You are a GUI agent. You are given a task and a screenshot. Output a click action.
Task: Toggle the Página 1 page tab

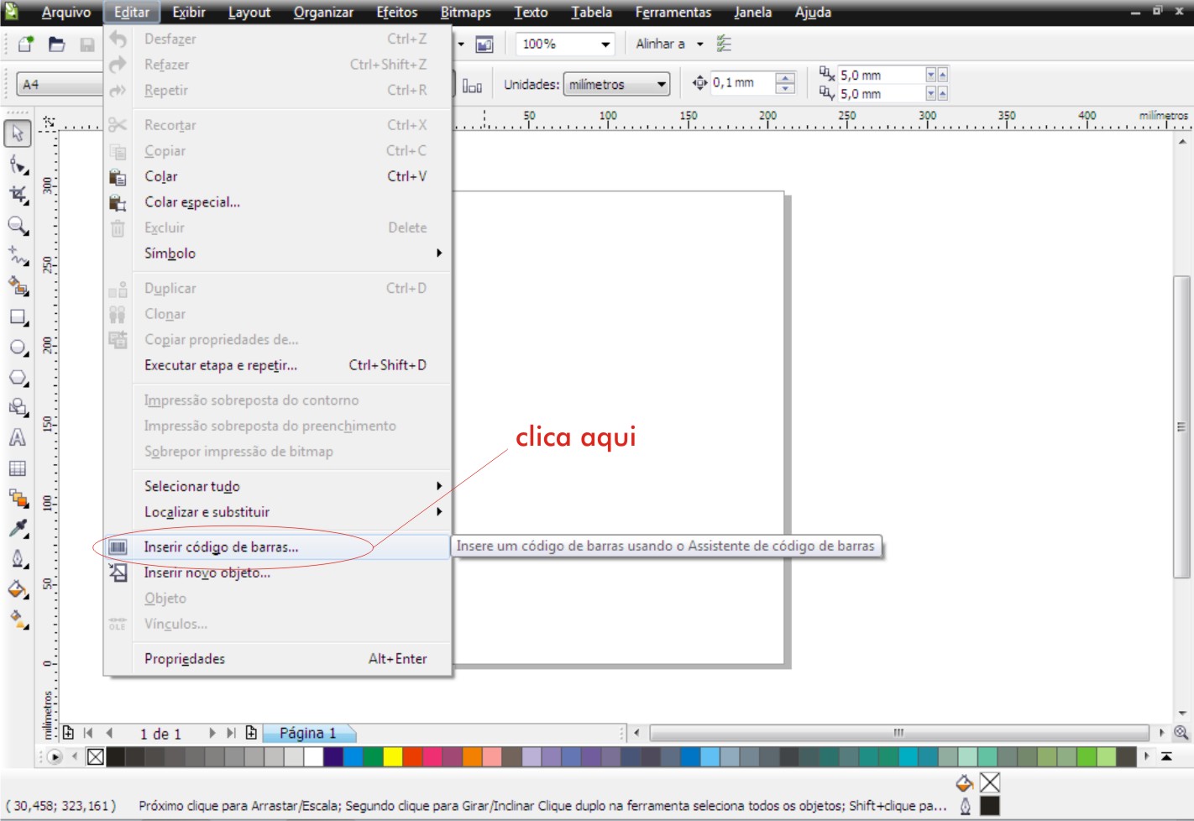tap(306, 732)
